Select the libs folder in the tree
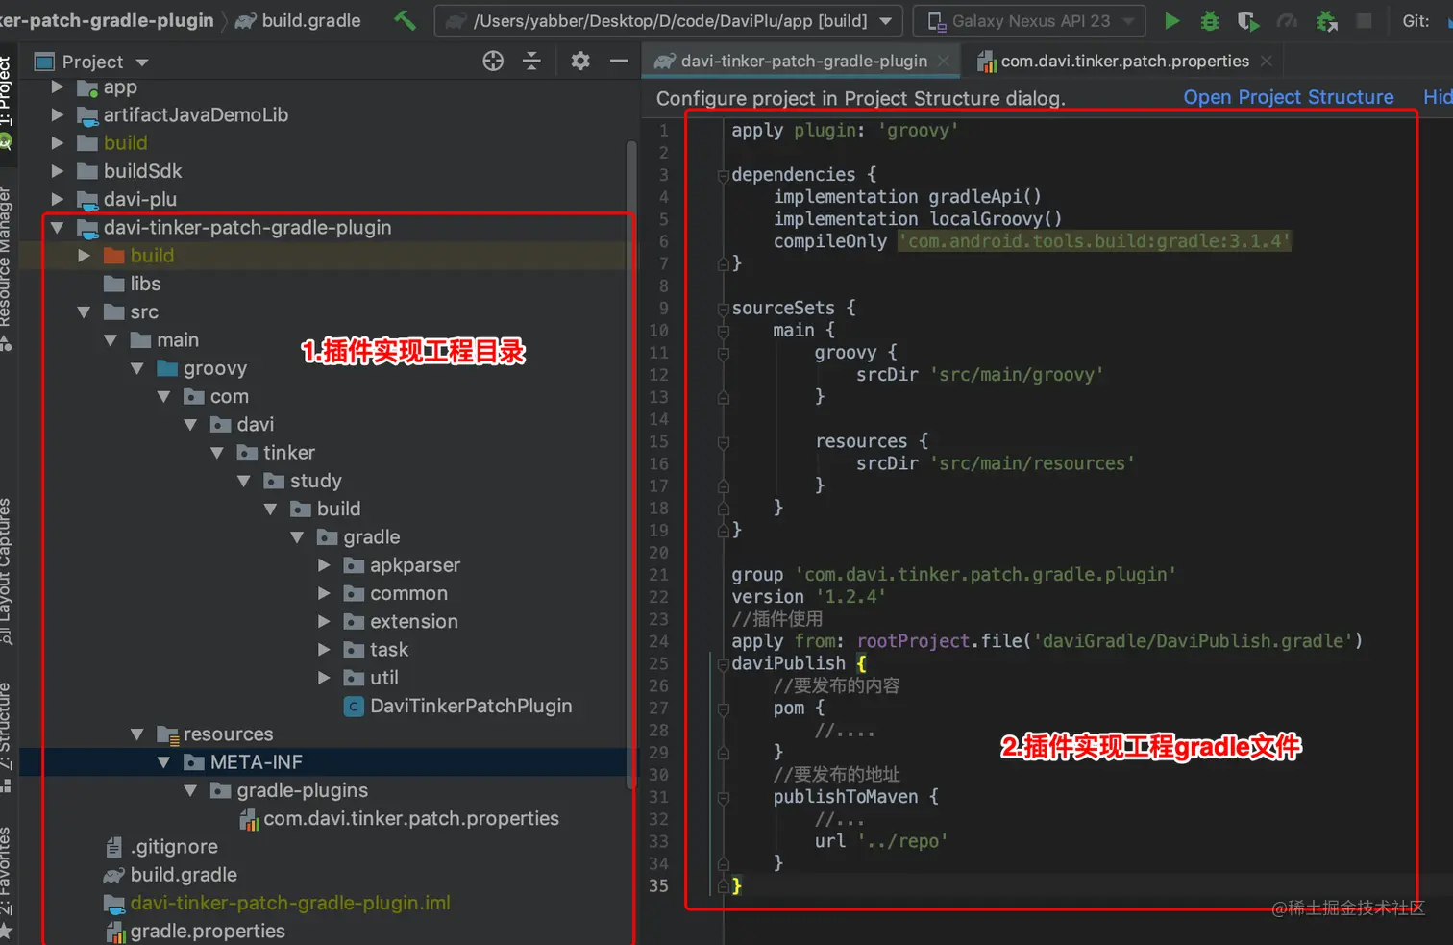 coord(146,284)
